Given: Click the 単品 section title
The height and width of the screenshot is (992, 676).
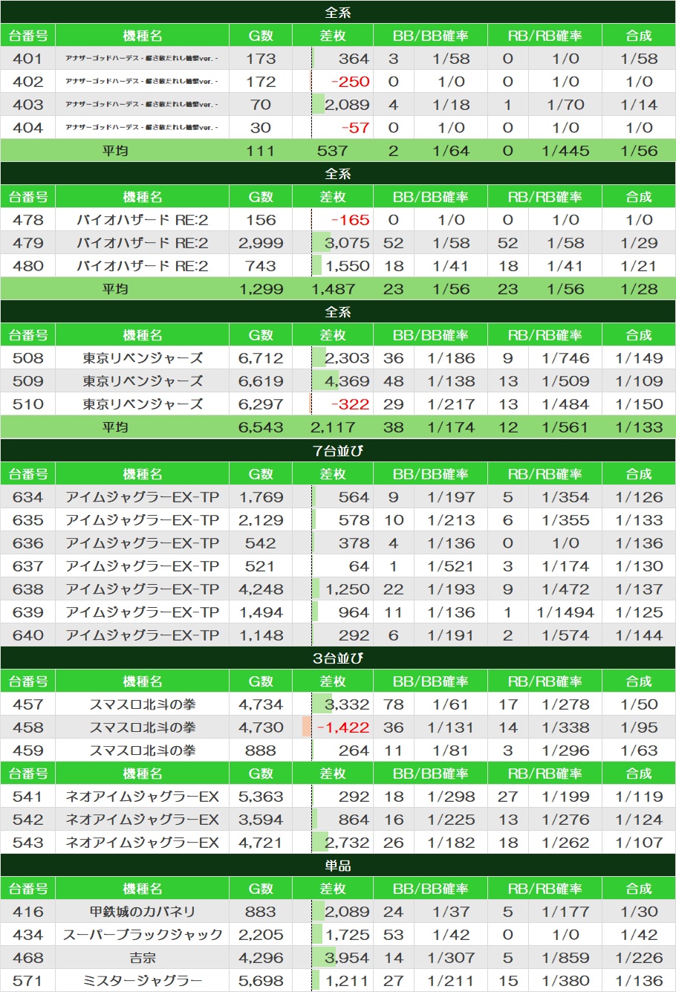Looking at the screenshot, I should click(338, 866).
